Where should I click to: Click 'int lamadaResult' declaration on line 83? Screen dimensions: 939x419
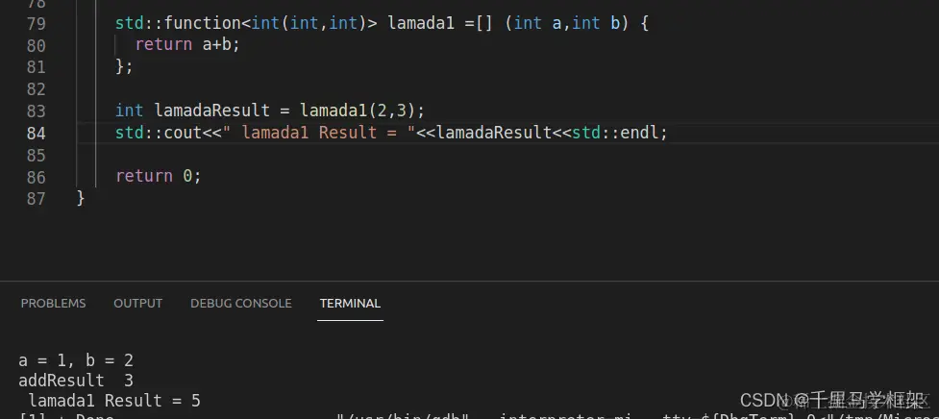[193, 111]
